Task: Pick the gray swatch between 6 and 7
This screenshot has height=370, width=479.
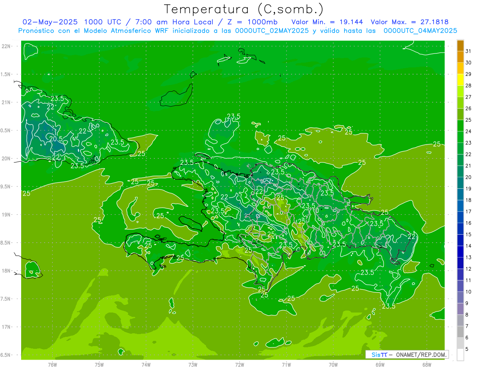Action: click(x=460, y=332)
